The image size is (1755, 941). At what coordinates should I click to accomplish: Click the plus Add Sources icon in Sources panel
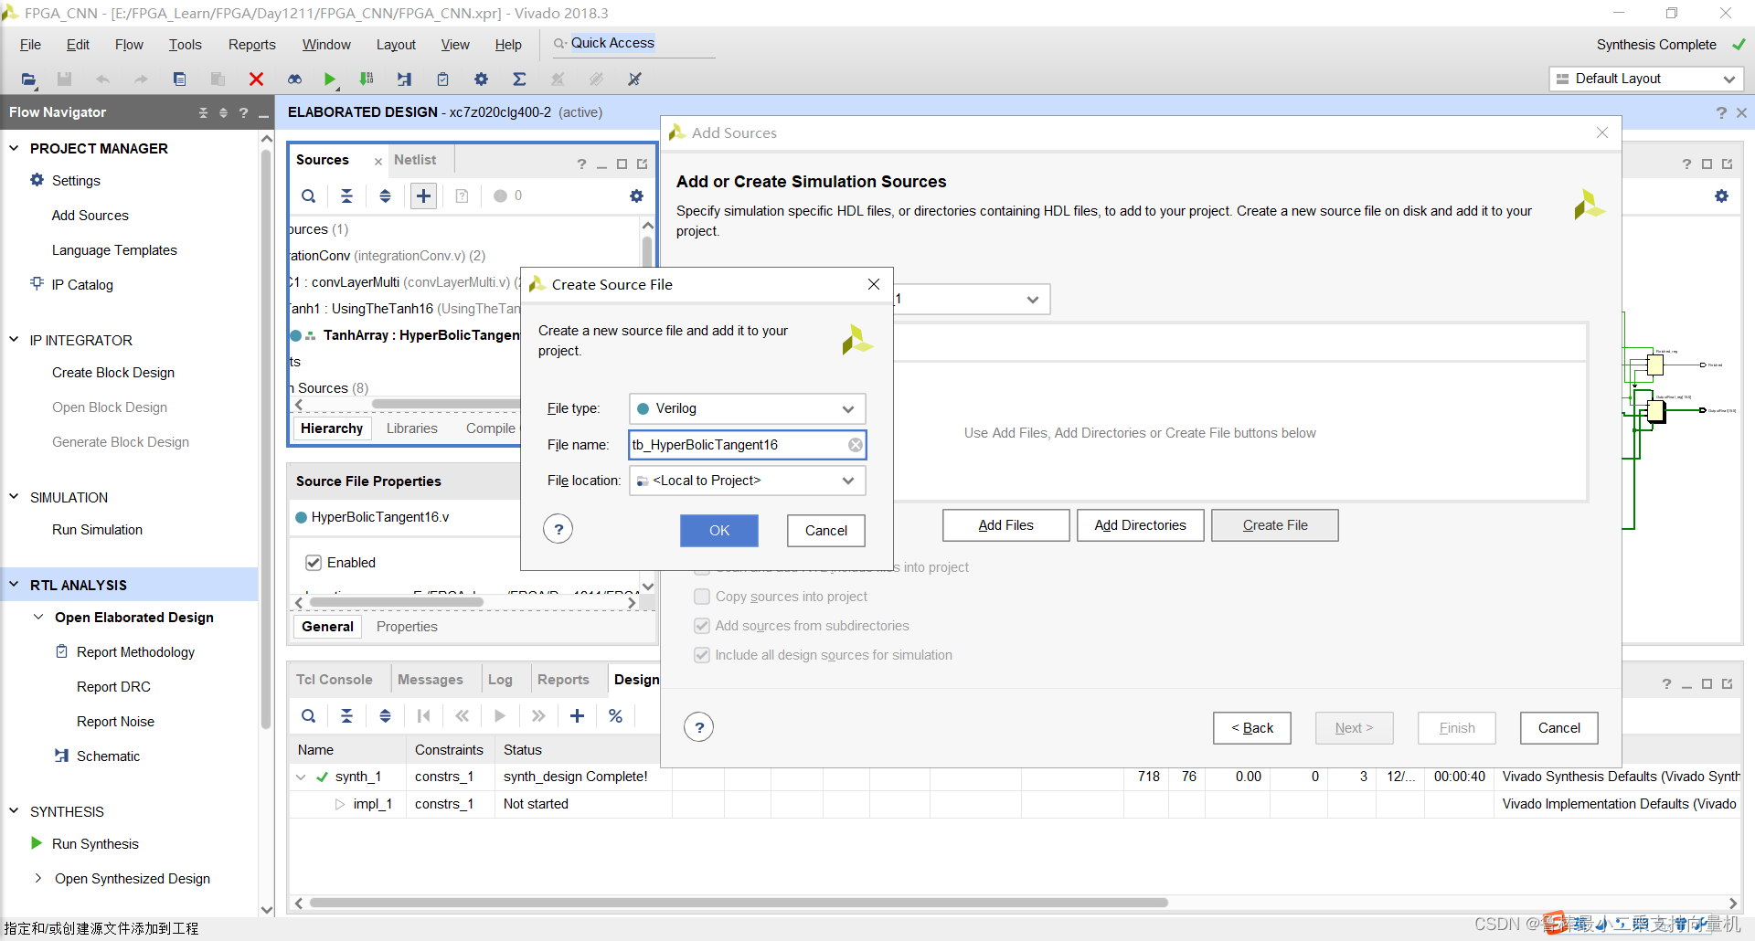pyautogui.click(x=423, y=196)
